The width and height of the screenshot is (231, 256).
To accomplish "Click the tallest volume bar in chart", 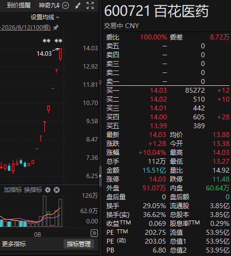I will (x=44, y=211).
